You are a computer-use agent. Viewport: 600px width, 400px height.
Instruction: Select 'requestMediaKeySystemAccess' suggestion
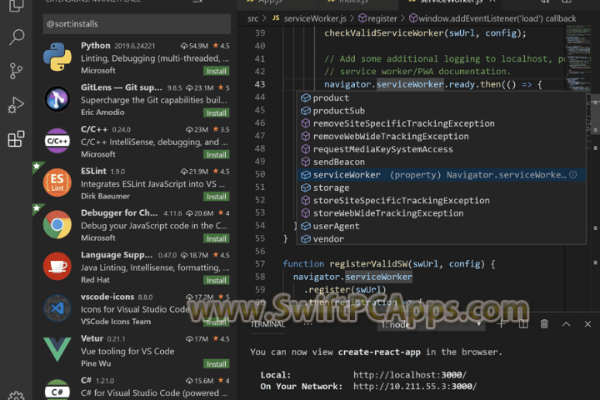coord(441,149)
